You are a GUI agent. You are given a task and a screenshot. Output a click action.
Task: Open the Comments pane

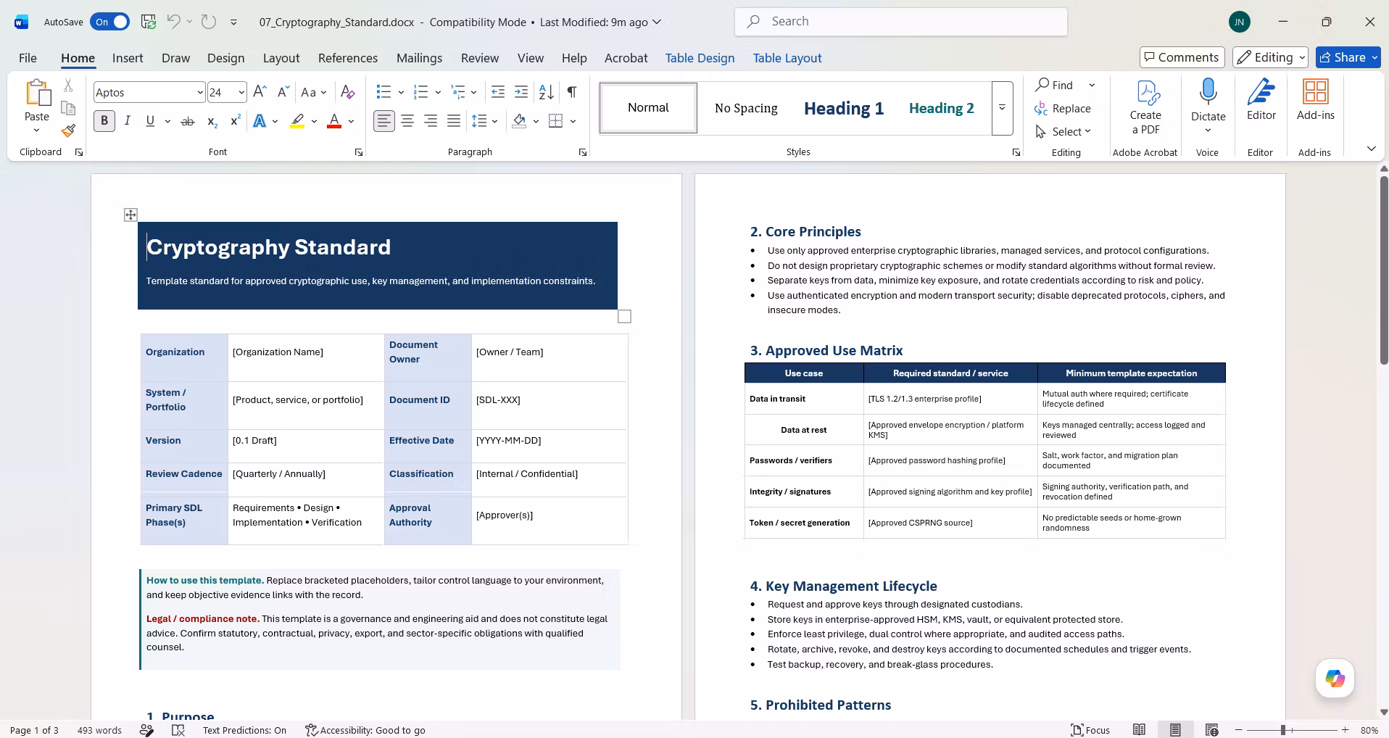click(1182, 57)
